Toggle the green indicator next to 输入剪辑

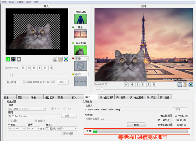[x=73, y=43]
